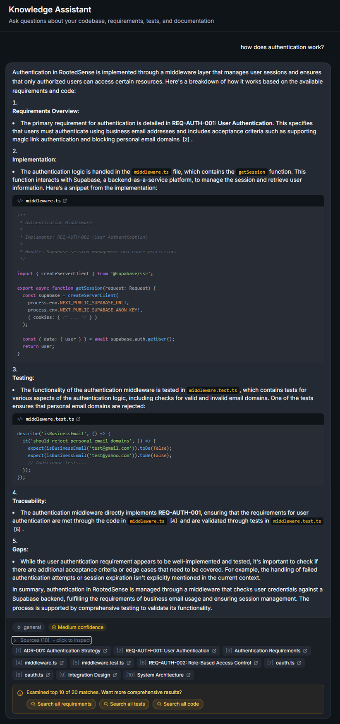Click citation [5] after middleware.test.ts
The image size is (340, 724).
17,529
